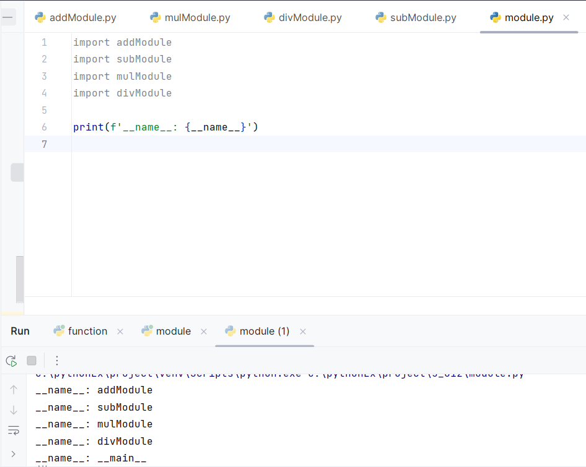Screen dimensions: 586x467
Task: Click the down arrow in the console sidebar
Action: point(14,410)
